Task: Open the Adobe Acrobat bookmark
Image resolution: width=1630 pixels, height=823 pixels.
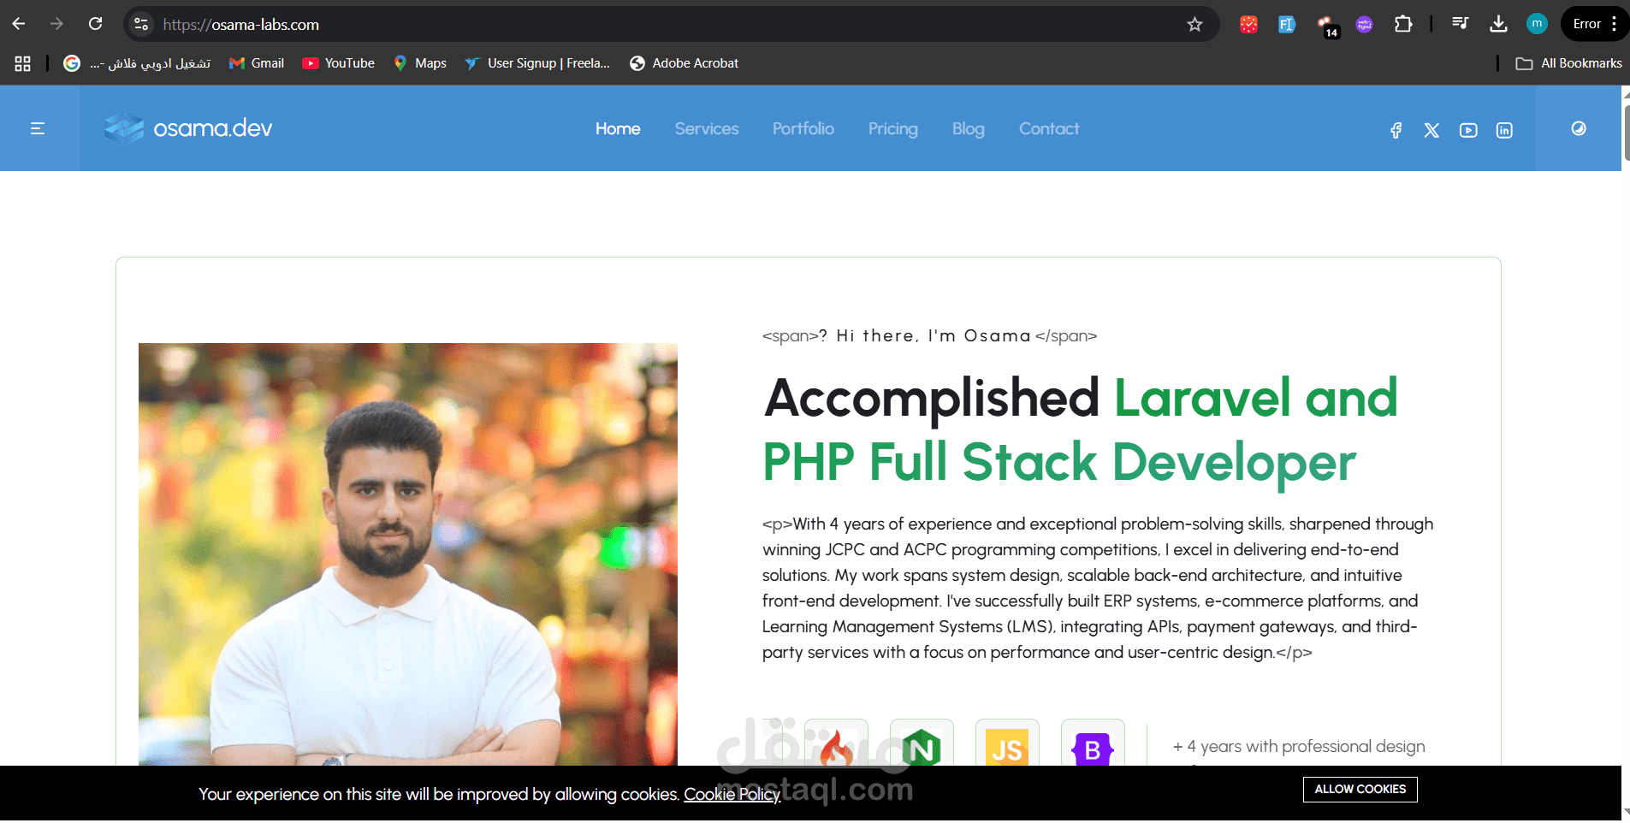Action: pos(684,63)
